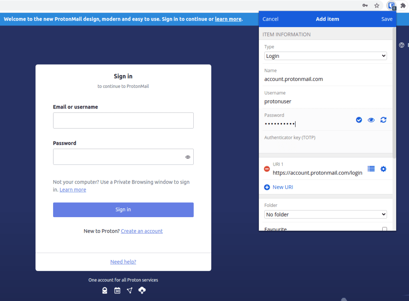Click the Bitwarden Password dotted field

[308, 124]
